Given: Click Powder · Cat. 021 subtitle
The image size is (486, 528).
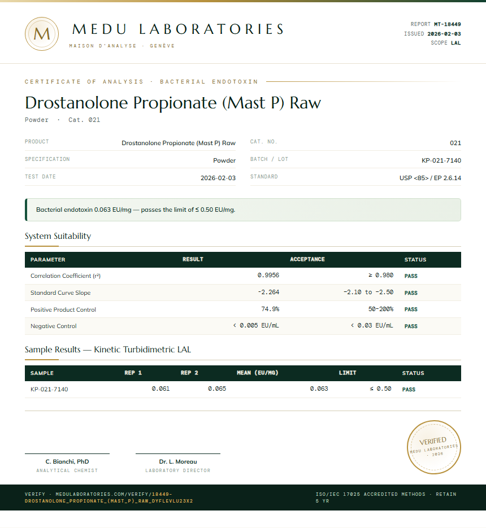Looking at the screenshot, I should 62,120.
